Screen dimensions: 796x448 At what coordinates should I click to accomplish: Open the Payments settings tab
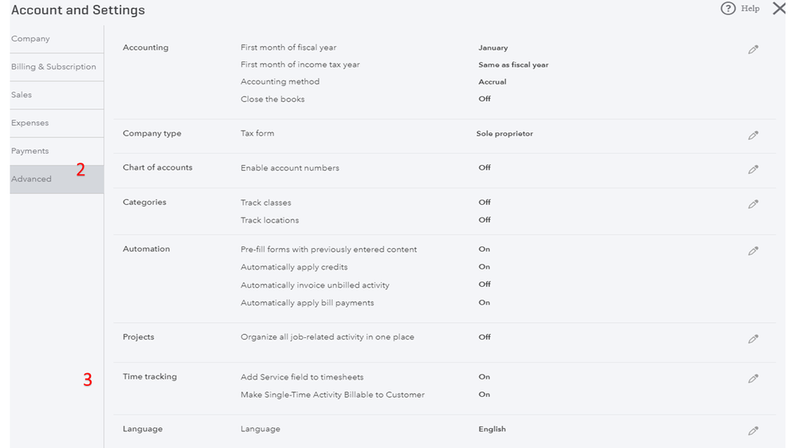point(30,151)
